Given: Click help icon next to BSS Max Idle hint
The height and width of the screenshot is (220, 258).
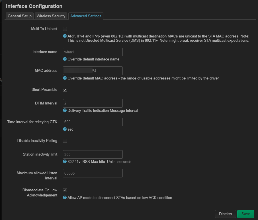Looking at the screenshot, I should (65, 162).
